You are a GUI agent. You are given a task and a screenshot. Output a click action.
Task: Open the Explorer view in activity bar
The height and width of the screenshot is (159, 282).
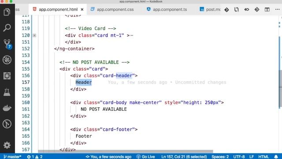click(x=7, y=12)
